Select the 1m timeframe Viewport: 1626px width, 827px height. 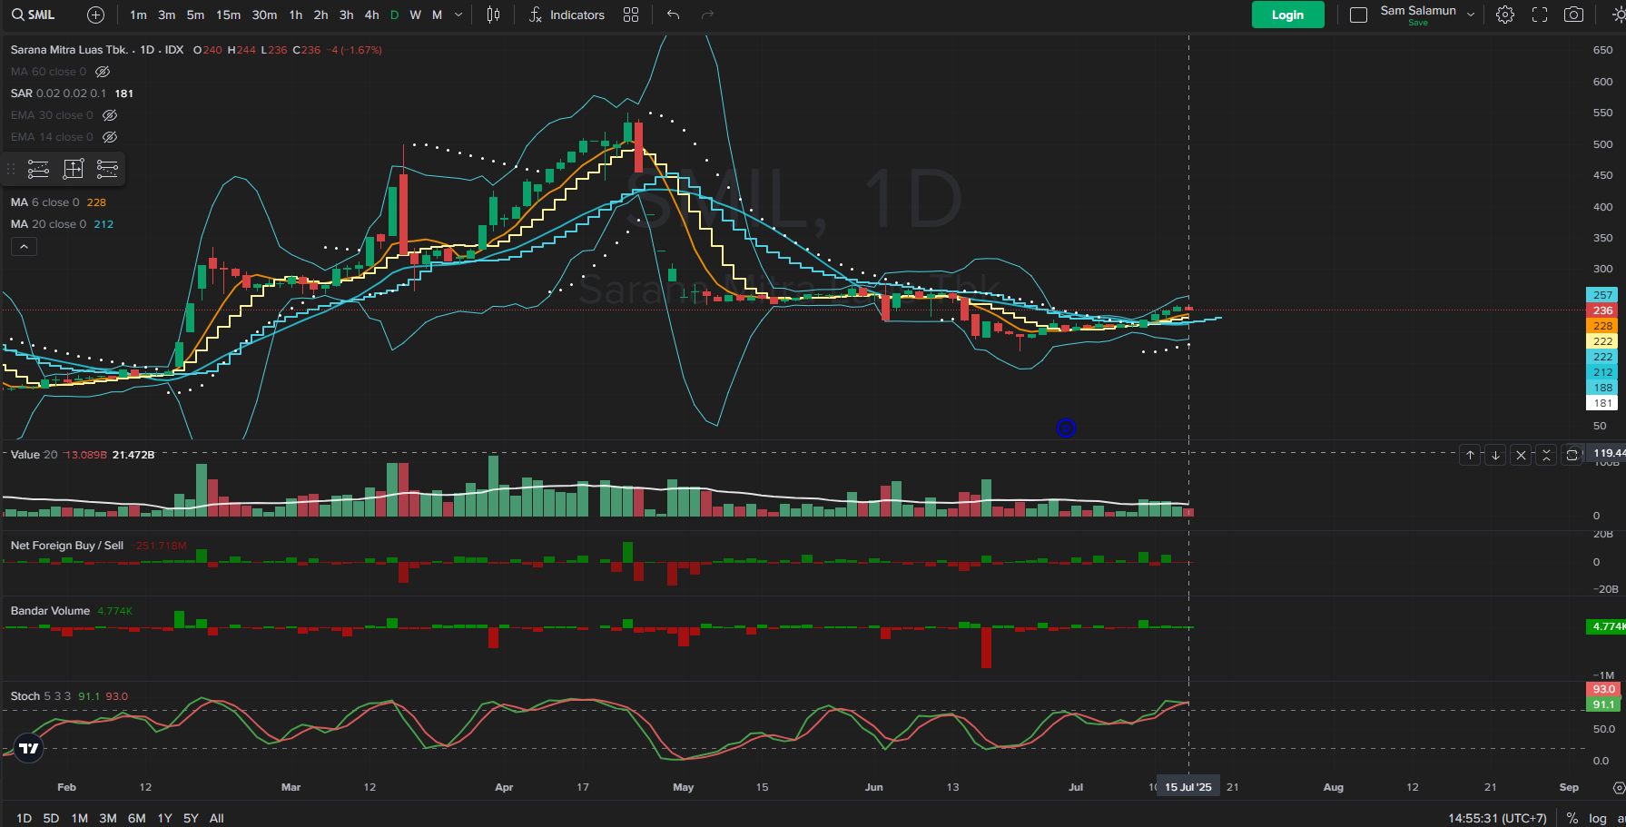pos(138,15)
